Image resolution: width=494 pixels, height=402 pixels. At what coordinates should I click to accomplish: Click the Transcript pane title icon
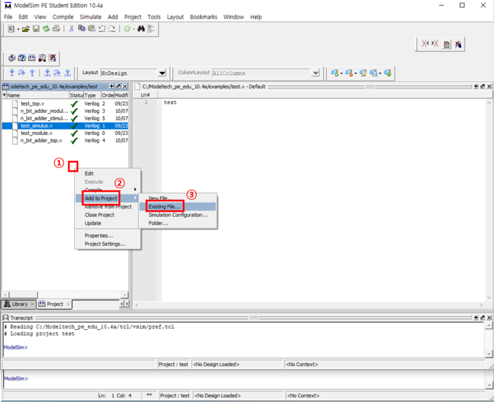[x=5, y=318]
